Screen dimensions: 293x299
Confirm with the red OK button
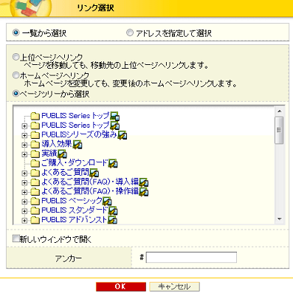coord(121,286)
